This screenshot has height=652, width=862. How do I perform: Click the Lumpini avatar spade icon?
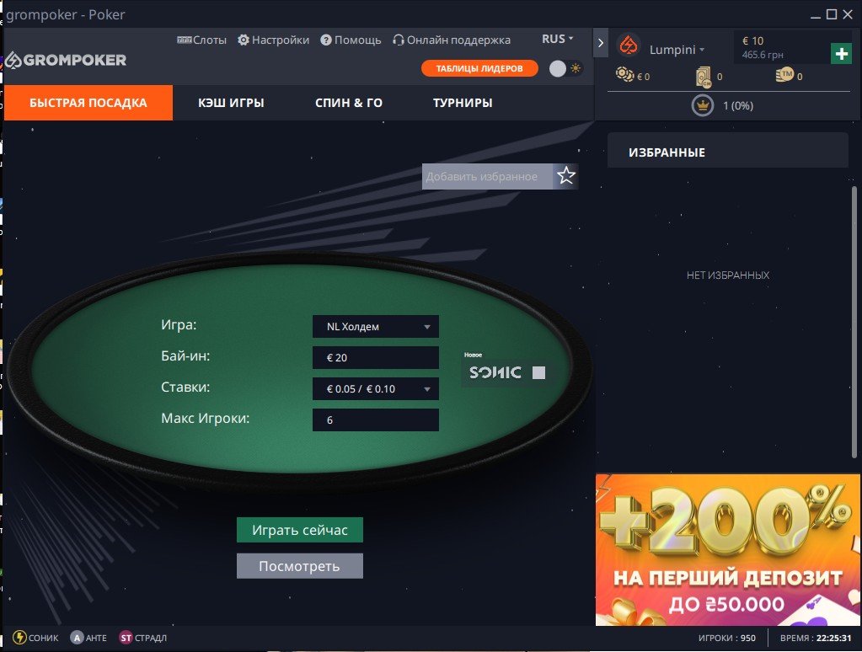(629, 45)
